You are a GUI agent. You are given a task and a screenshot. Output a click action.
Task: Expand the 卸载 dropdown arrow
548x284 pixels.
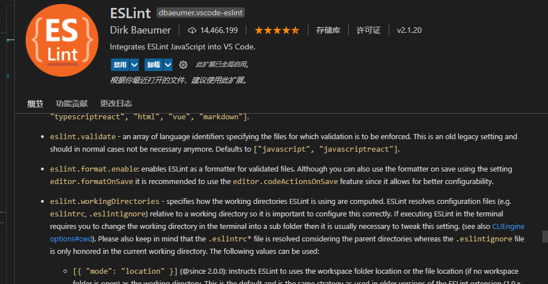[x=169, y=65]
